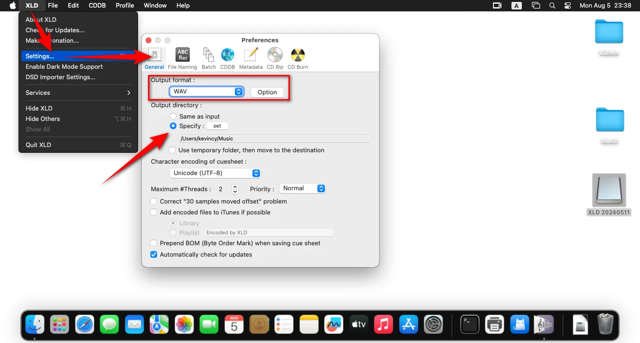Screen dimensions: 640x343
Task: Open System Settings from the Dock
Action: pos(433,324)
